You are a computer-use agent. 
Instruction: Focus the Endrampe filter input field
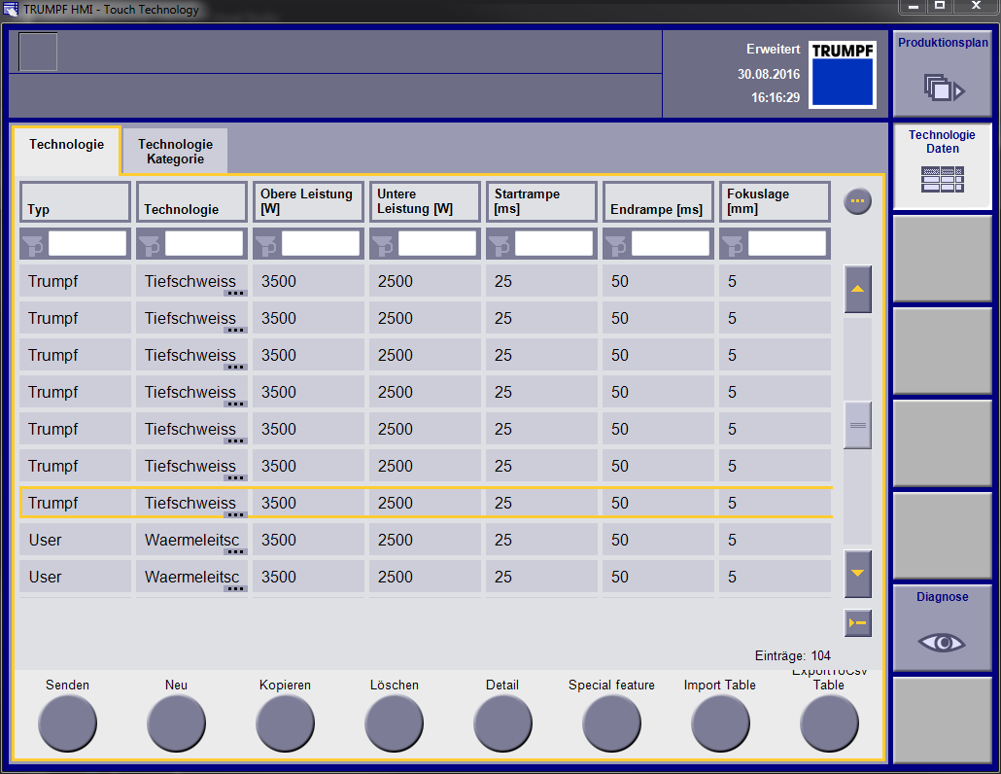point(671,244)
